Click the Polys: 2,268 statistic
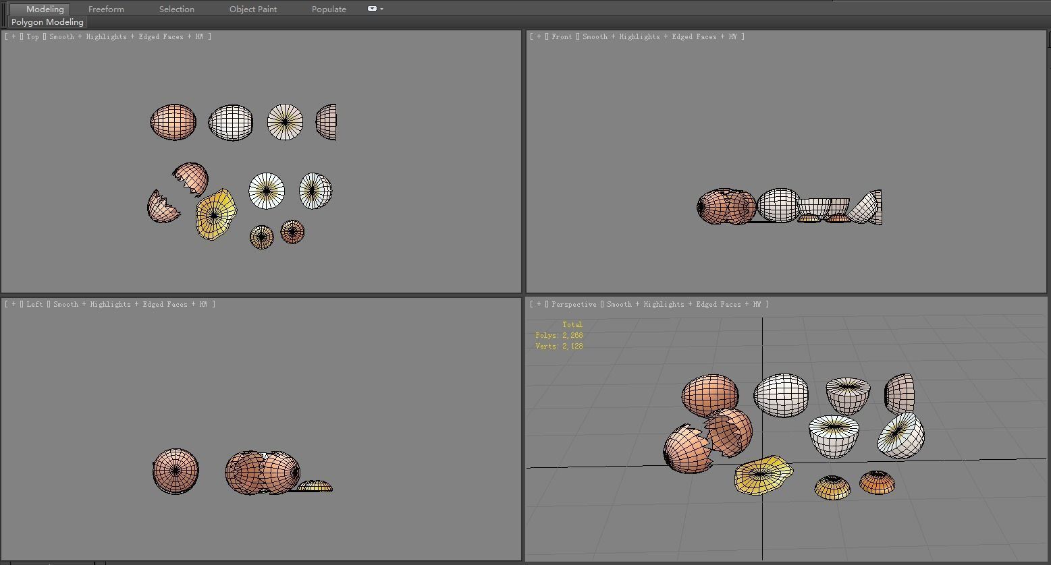This screenshot has height=565, width=1051. 559,336
